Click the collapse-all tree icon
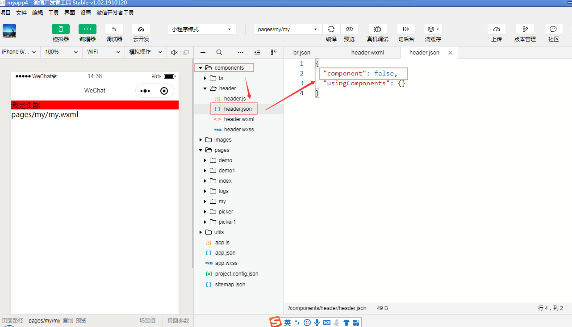 point(257,52)
